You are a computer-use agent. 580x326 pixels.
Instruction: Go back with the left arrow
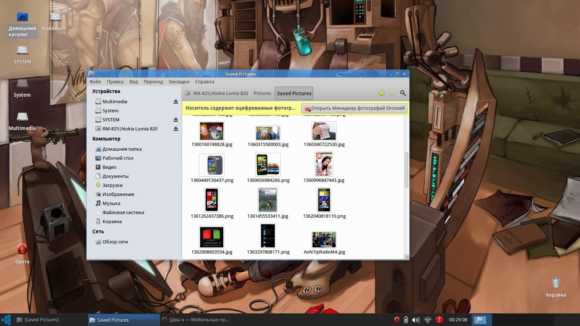tap(381, 93)
